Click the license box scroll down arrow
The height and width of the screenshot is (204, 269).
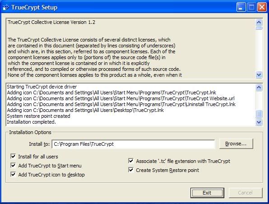[x=259, y=74]
